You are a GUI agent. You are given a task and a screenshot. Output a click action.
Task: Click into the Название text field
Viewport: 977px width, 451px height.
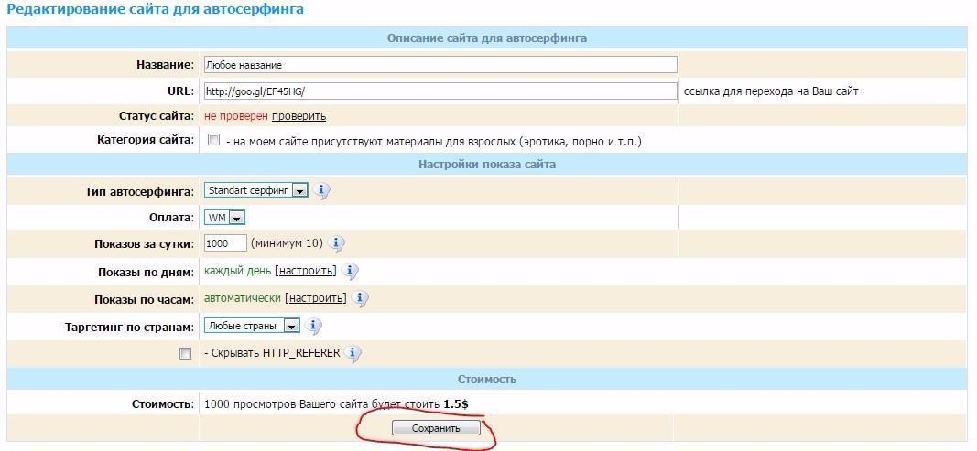[440, 65]
